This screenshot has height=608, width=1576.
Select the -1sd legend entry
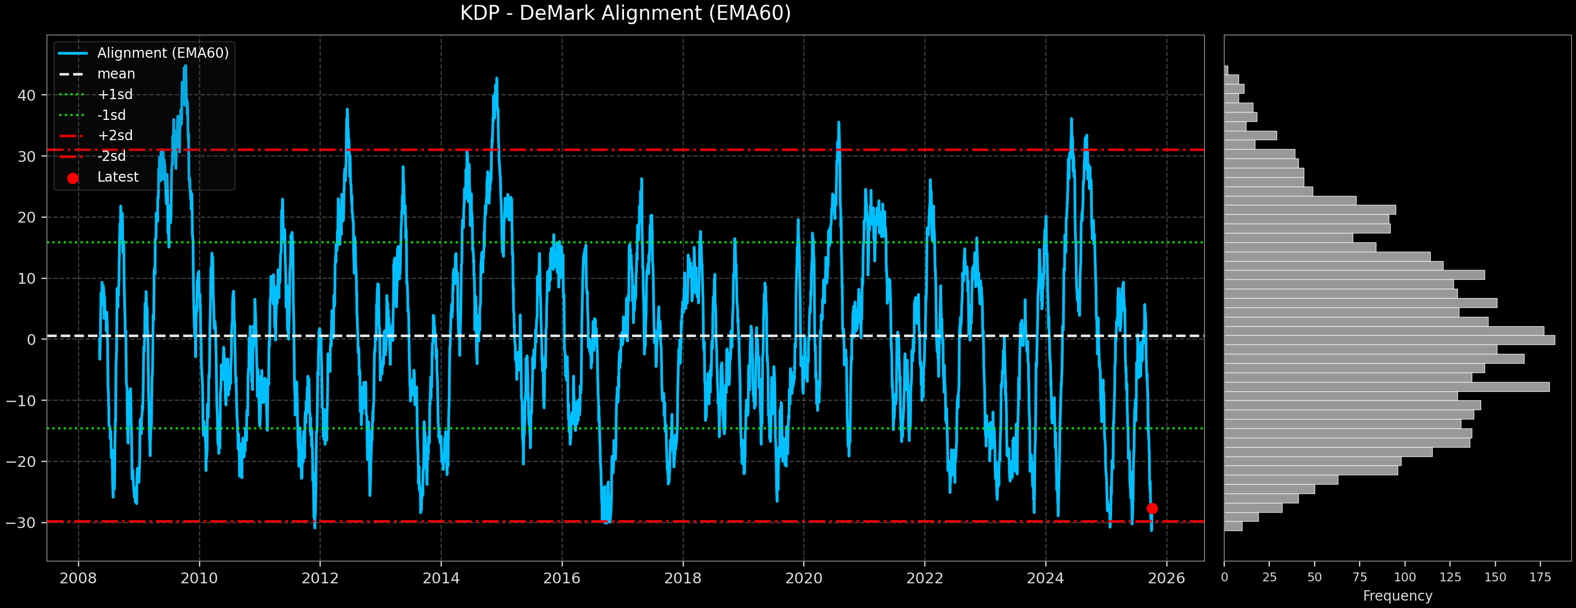pos(111,115)
